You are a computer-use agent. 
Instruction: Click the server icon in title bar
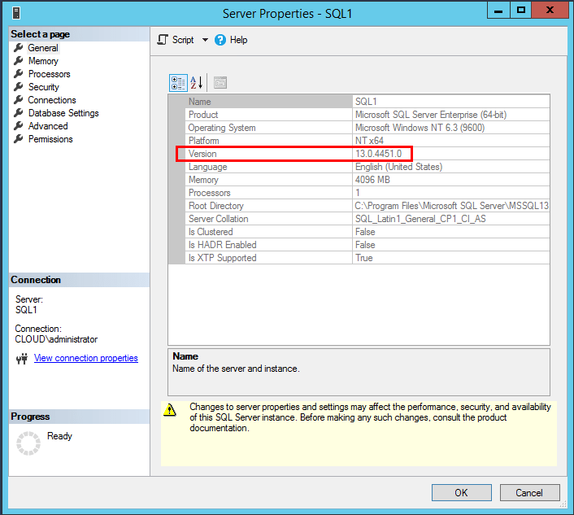(16, 13)
